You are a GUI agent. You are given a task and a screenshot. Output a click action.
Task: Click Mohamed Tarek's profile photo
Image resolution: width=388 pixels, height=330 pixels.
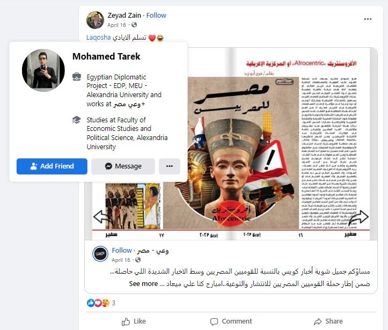[x=43, y=70]
